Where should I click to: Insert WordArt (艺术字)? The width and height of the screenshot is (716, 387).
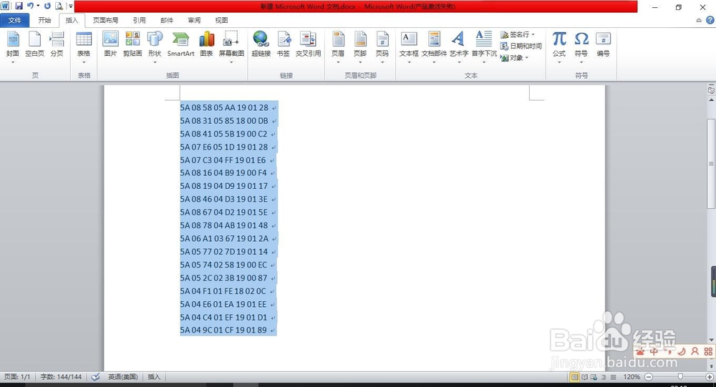click(x=459, y=46)
